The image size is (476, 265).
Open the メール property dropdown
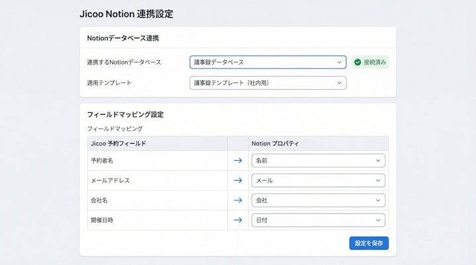point(318,180)
